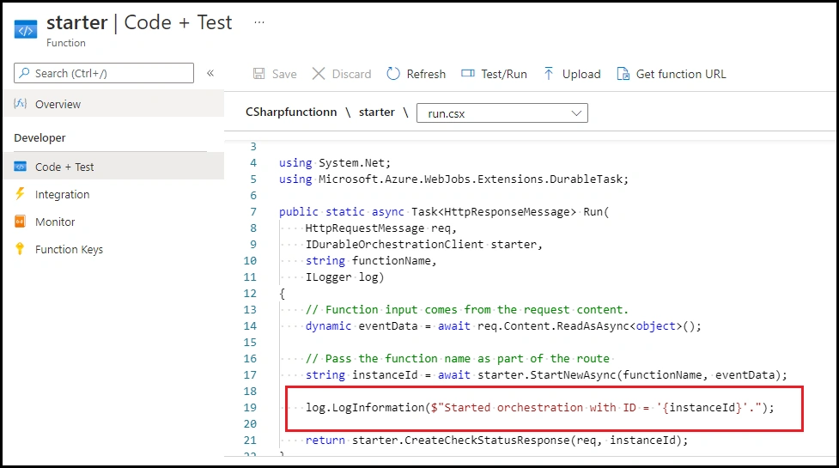The width and height of the screenshot is (839, 468).
Task: Click the 'using System.Net;' line
Action: click(x=335, y=162)
